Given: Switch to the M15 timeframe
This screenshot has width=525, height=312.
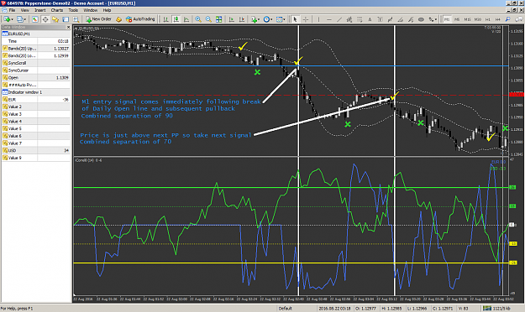Looking at the screenshot, I should pyautogui.click(x=467, y=19).
